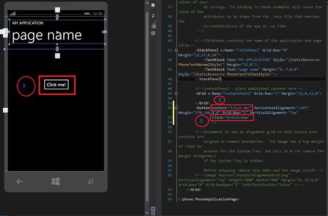Select the vertical split layout icon
The width and height of the screenshot is (328, 216).
click(x=153, y=209)
